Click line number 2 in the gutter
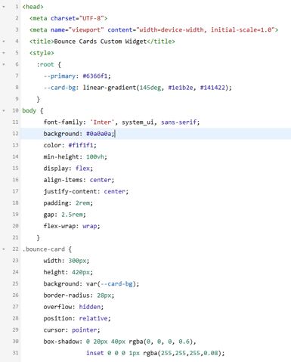This screenshot has height=362, width=291. click(x=17, y=18)
